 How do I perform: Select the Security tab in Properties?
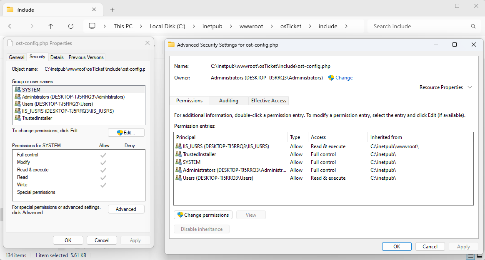[37, 57]
